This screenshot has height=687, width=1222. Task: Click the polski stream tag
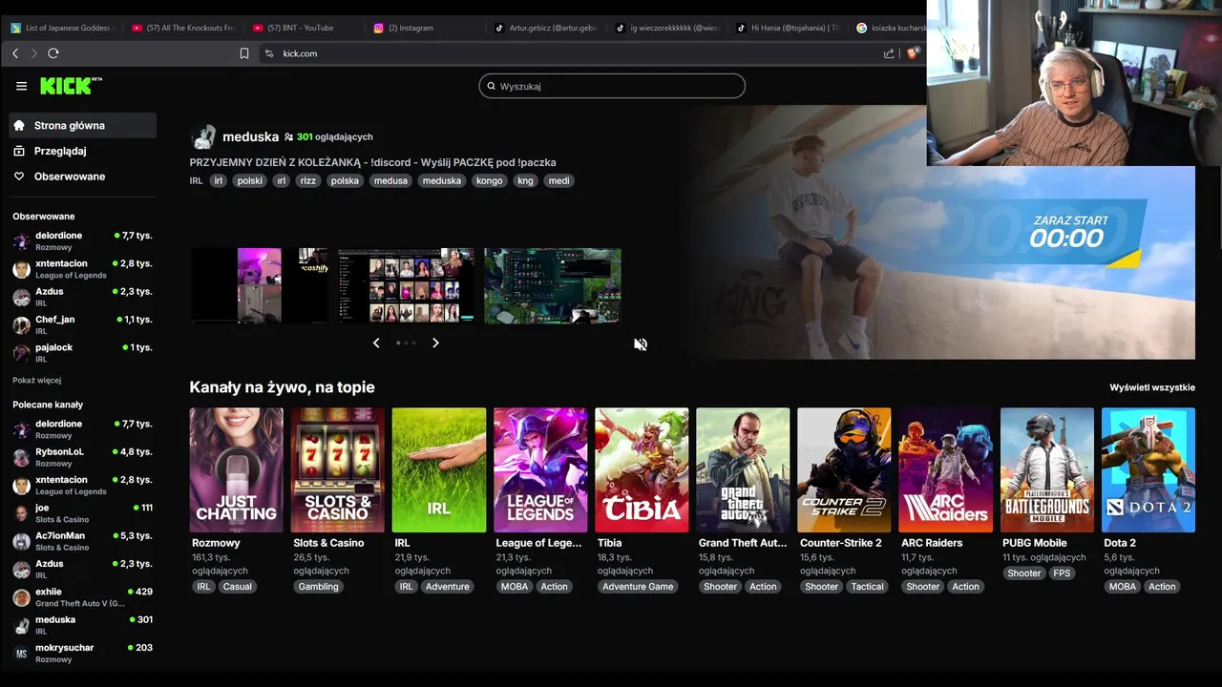250,180
